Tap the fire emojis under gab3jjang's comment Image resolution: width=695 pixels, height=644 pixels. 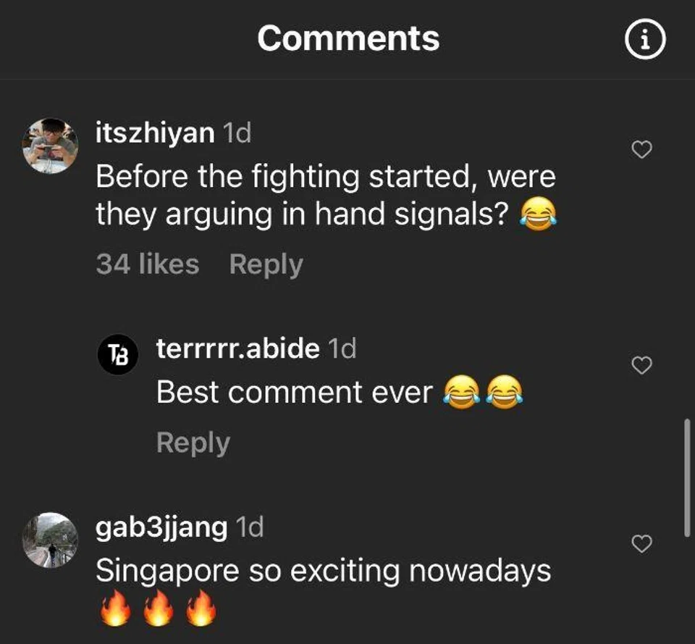click(x=158, y=611)
